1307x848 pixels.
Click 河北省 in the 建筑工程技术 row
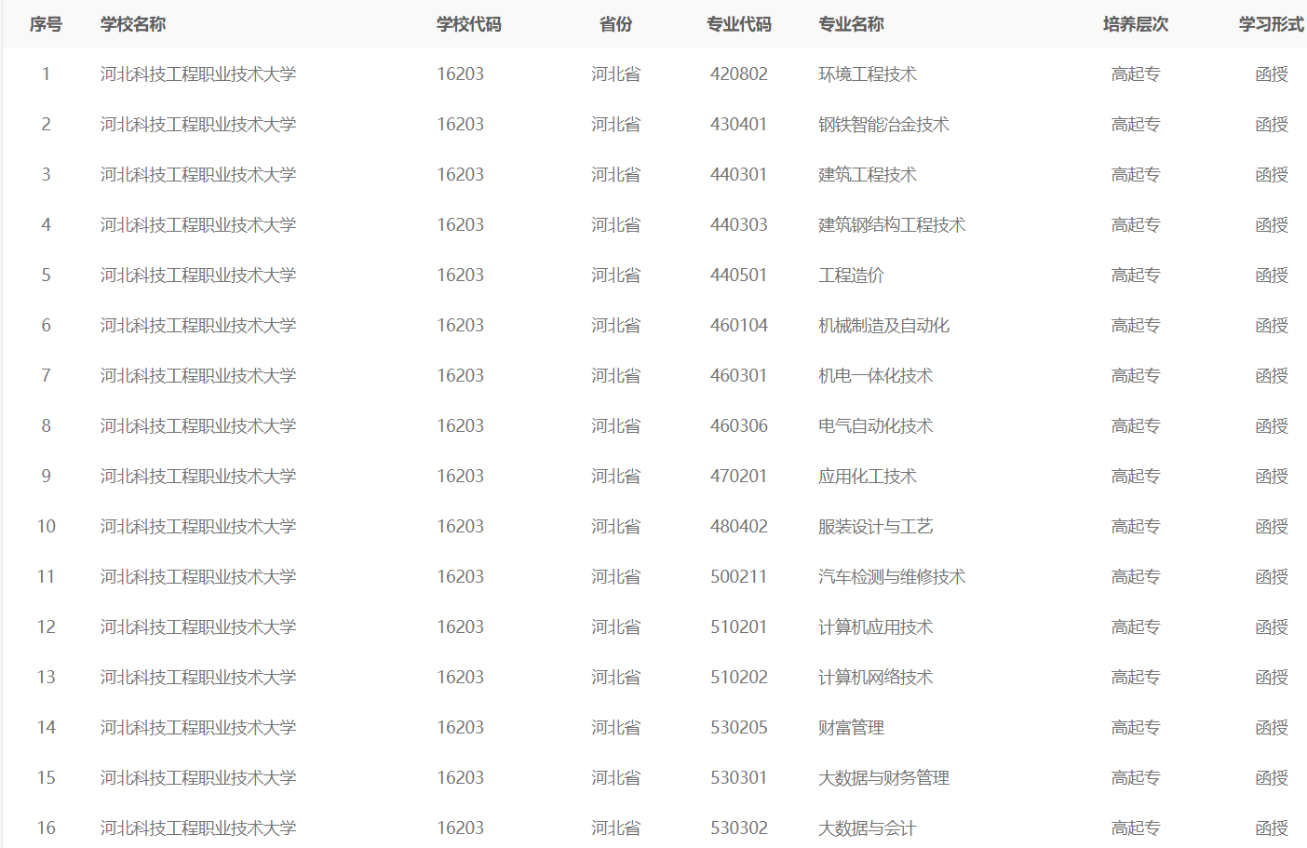tap(616, 175)
